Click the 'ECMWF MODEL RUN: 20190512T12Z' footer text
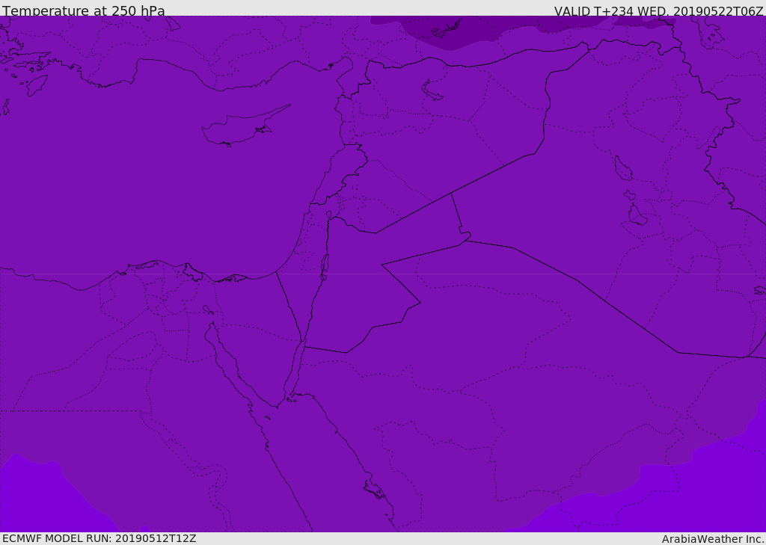 99,538
